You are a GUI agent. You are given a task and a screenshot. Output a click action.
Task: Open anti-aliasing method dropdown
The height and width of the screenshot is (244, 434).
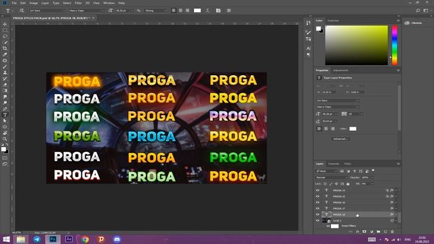pos(155,11)
